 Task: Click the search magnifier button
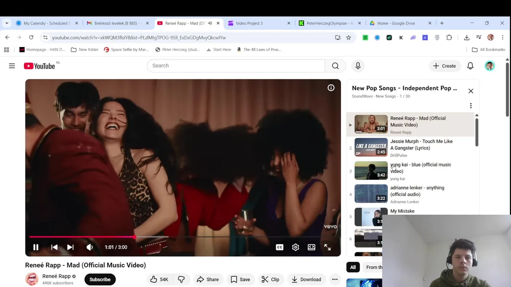pyautogui.click(x=335, y=65)
